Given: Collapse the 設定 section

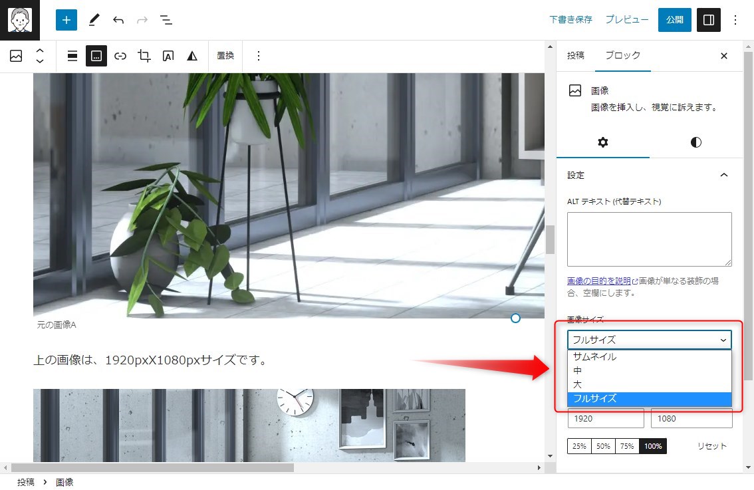Looking at the screenshot, I should pyautogui.click(x=724, y=175).
